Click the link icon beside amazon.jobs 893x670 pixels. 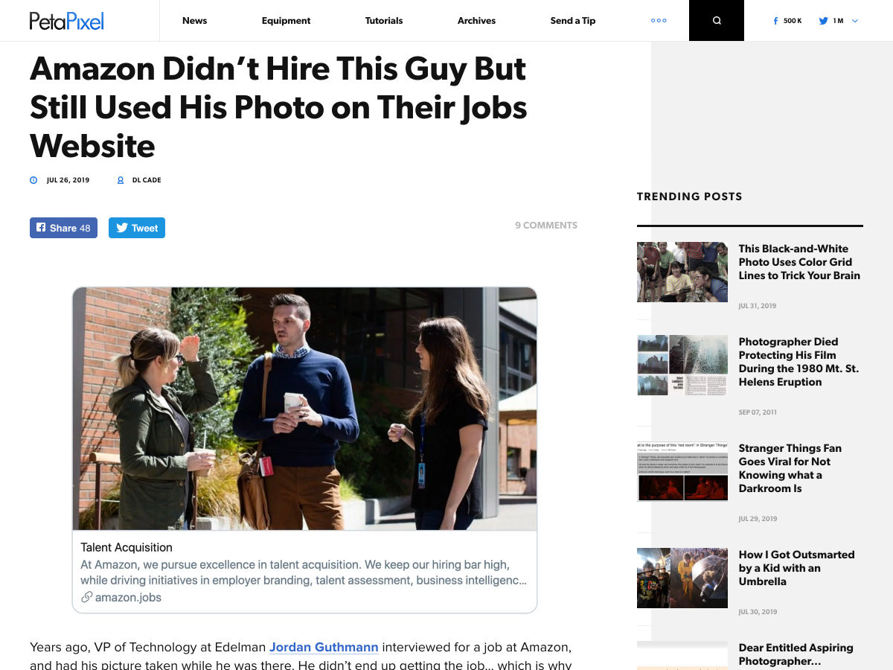[x=87, y=597]
